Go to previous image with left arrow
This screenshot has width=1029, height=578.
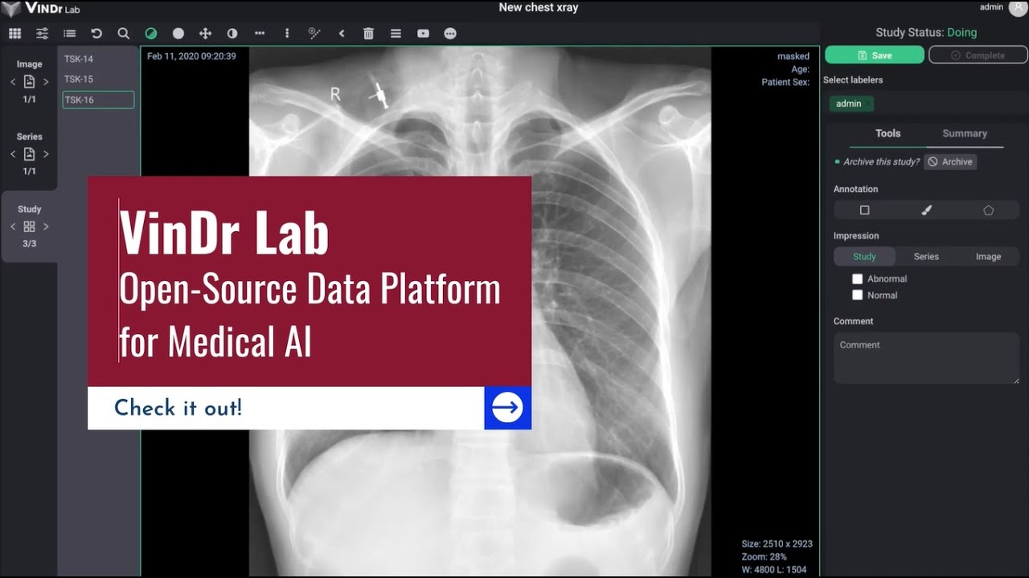(13, 81)
